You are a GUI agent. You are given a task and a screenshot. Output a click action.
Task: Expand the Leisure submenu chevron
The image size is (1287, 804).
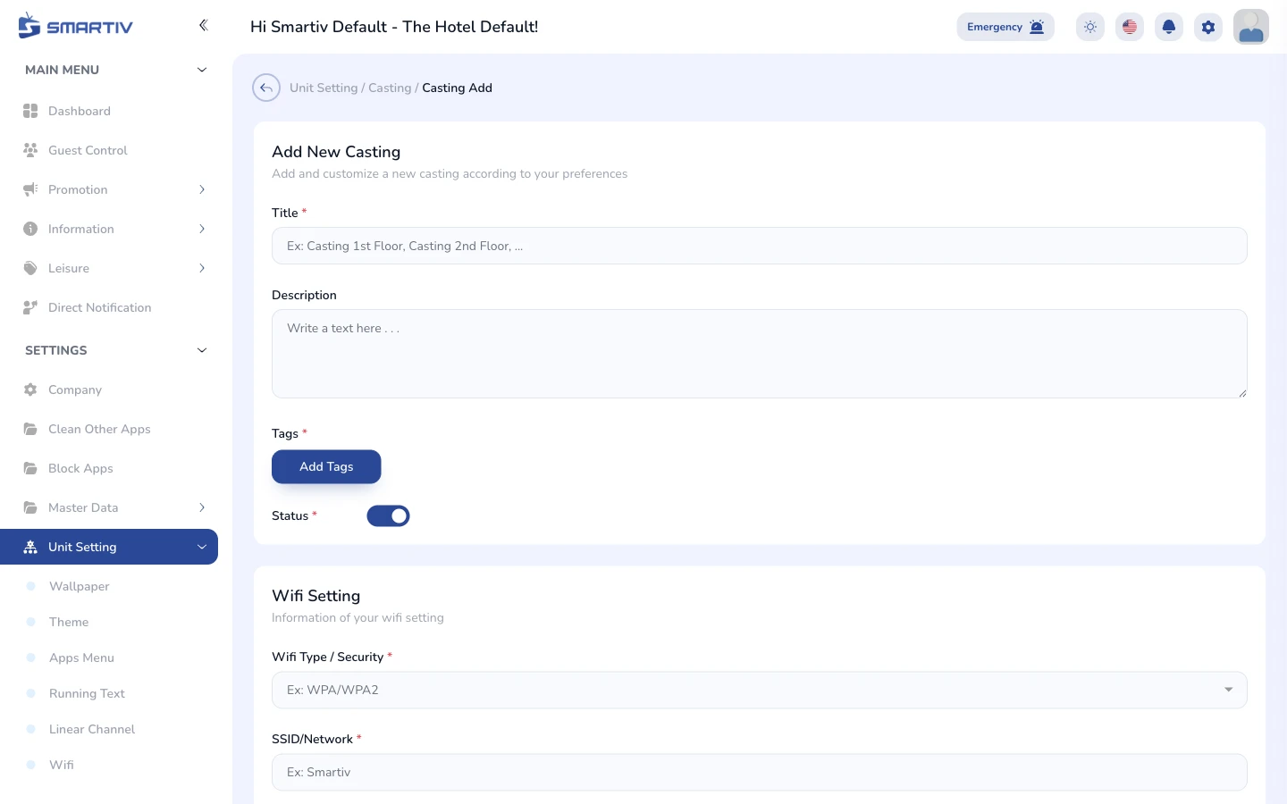(202, 268)
